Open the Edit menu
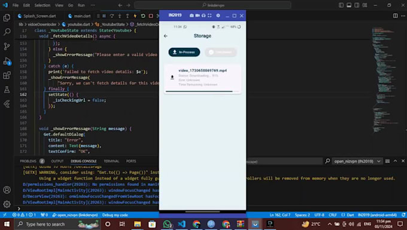407x230 pixels. pos(26,5)
